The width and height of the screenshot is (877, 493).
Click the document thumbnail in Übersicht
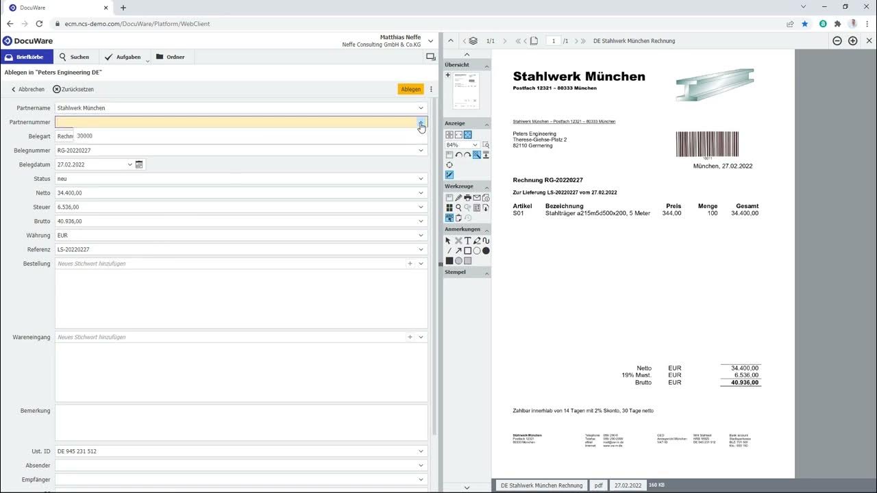pyautogui.click(x=466, y=91)
